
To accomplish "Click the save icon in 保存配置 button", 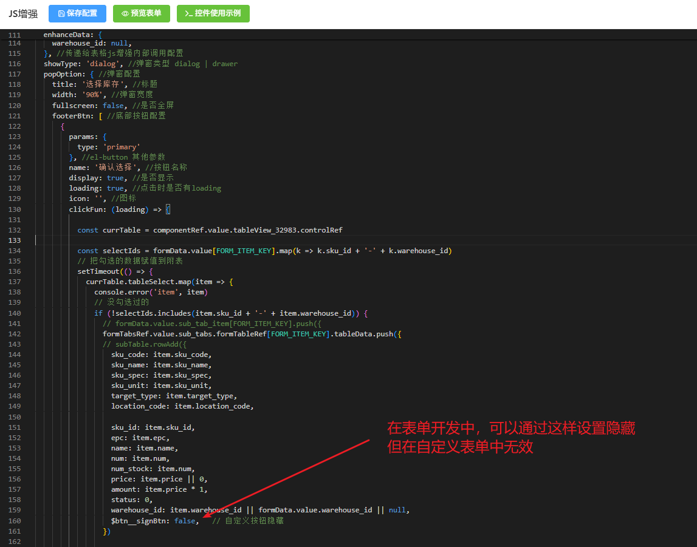I will (x=61, y=13).
